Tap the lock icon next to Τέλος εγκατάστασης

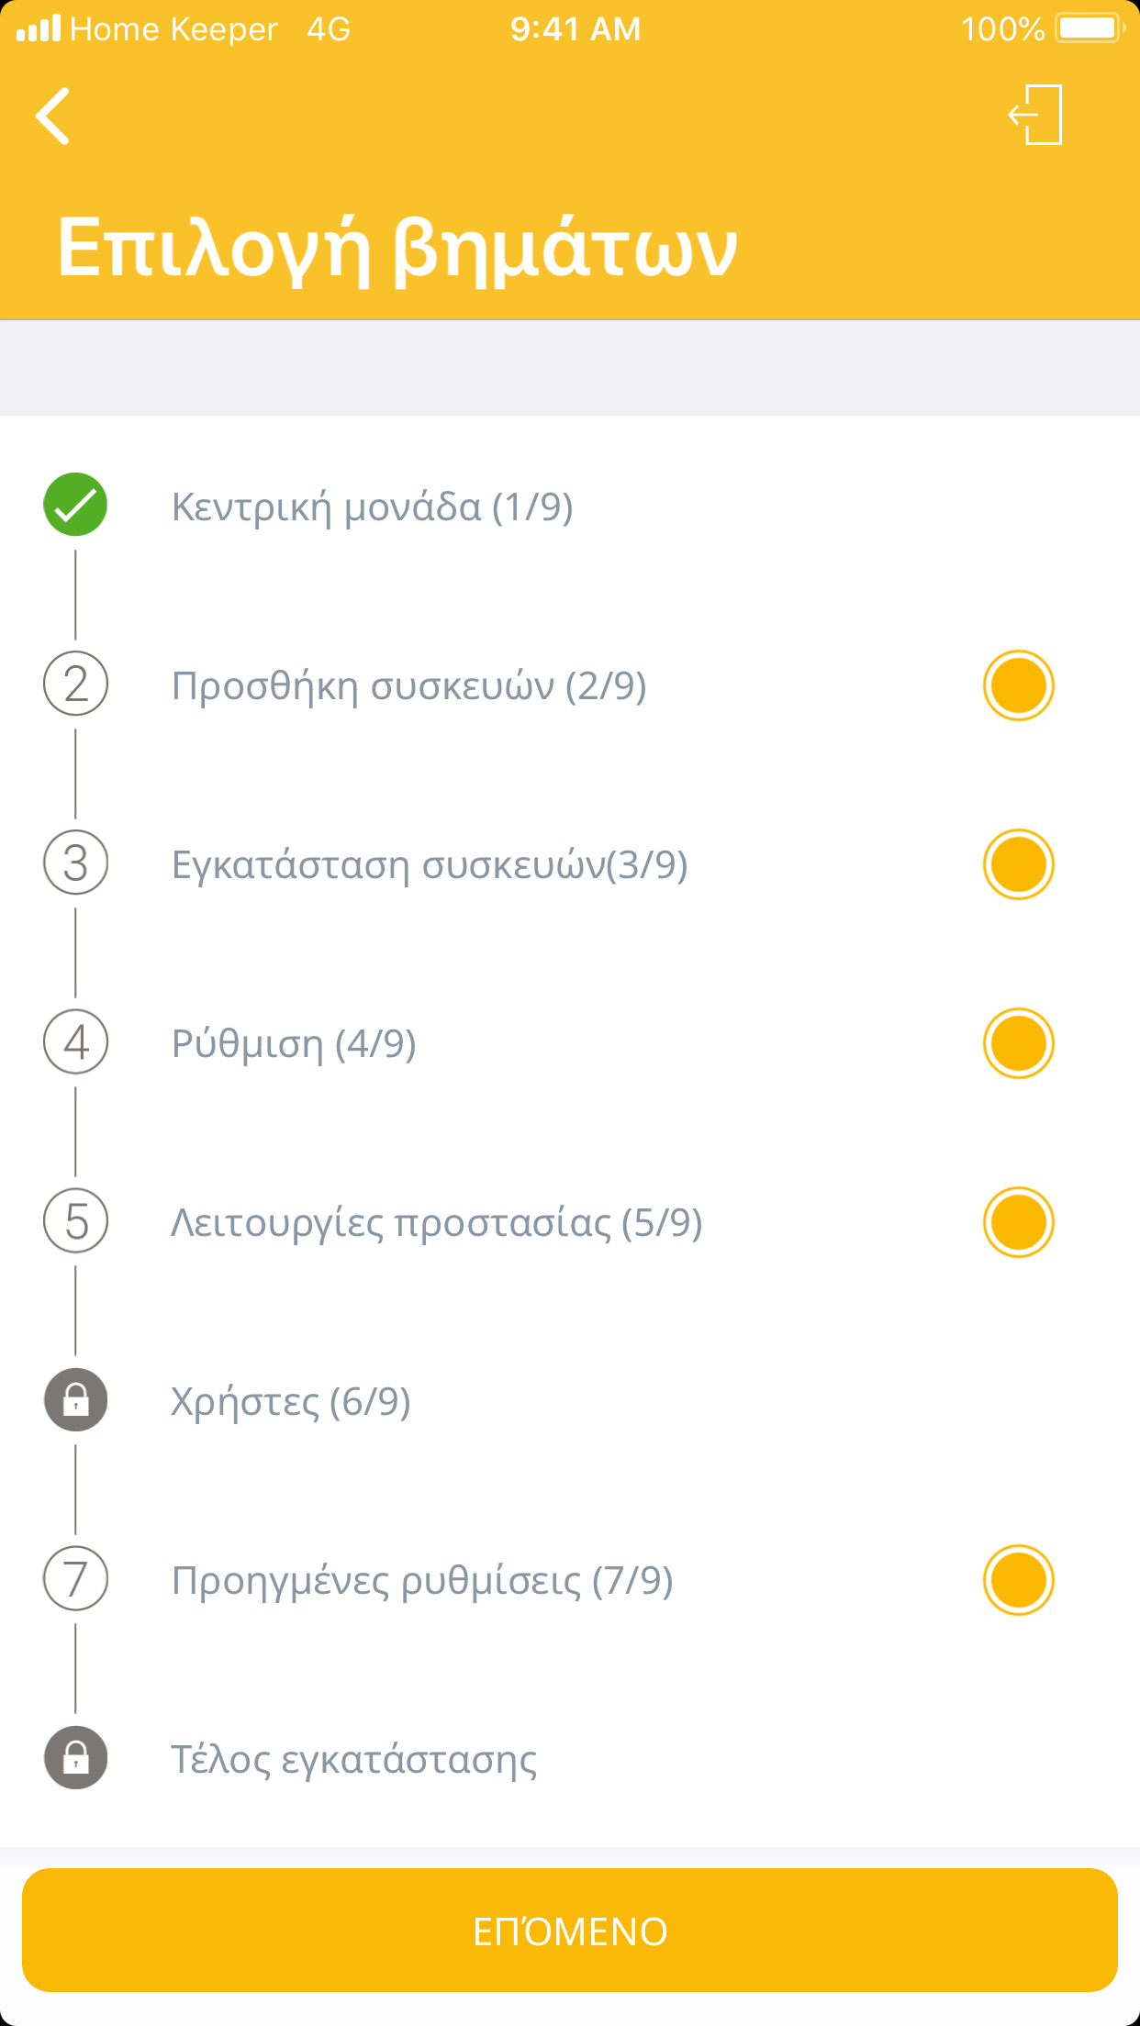click(75, 1758)
